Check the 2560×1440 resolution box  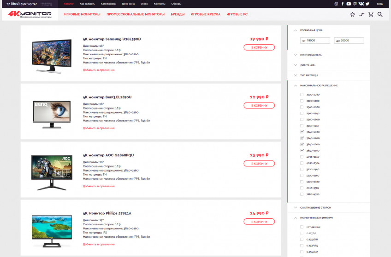click(x=302, y=113)
